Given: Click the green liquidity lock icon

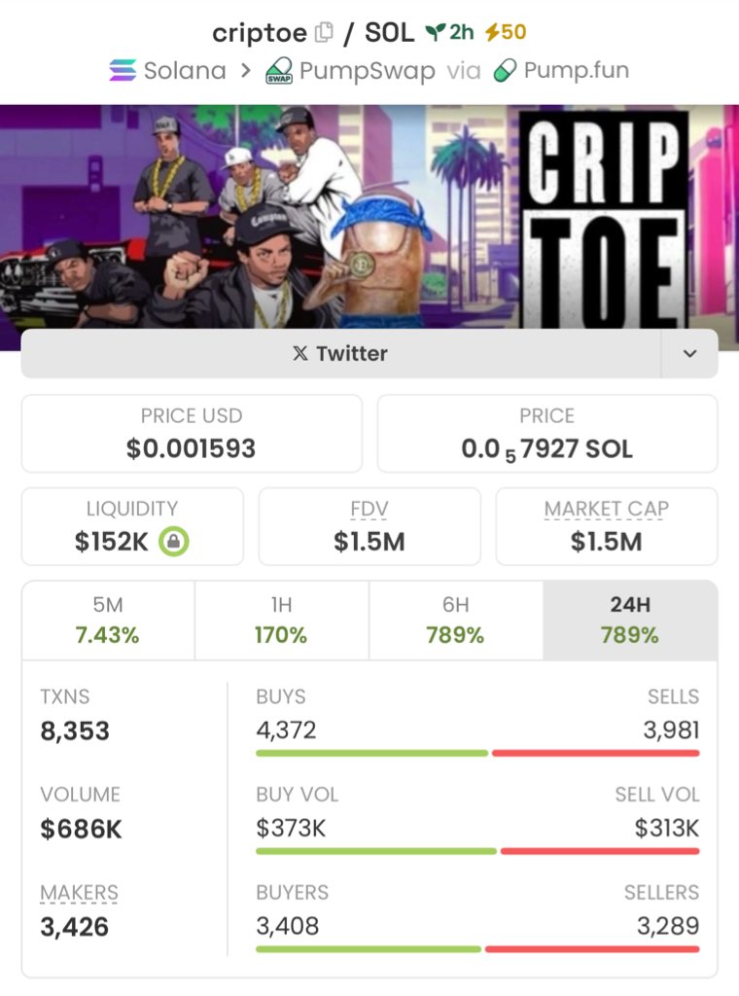Looking at the screenshot, I should pyautogui.click(x=173, y=542).
